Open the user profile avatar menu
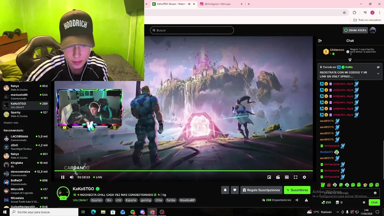384x216 pixels. pyautogui.click(x=373, y=30)
